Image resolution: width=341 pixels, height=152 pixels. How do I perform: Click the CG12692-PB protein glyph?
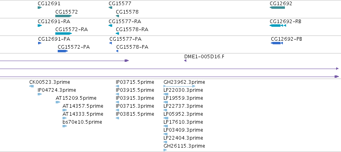(277, 43)
